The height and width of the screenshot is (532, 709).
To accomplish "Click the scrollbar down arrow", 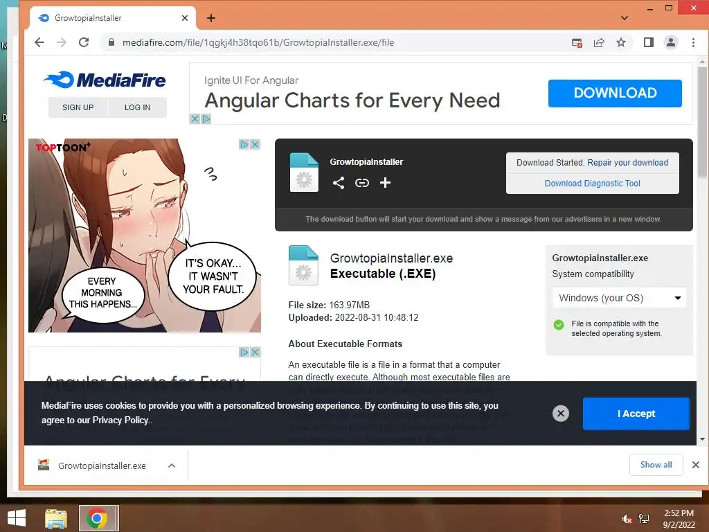I will click(702, 438).
